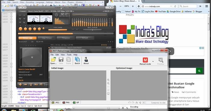Switch to Default playlist tab in AIMP
The image size is (211, 111).
pyautogui.click(x=85, y=38)
